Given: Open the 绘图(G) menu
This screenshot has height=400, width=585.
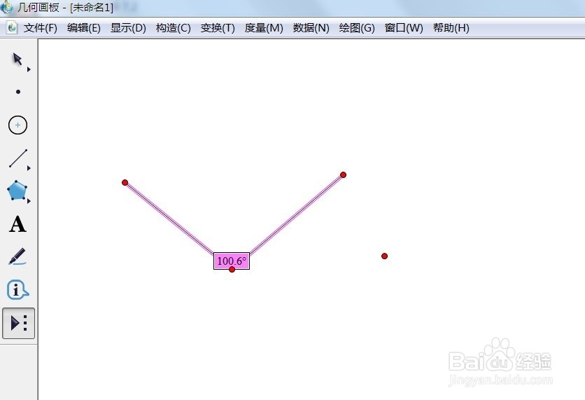Looking at the screenshot, I should pos(357,28).
